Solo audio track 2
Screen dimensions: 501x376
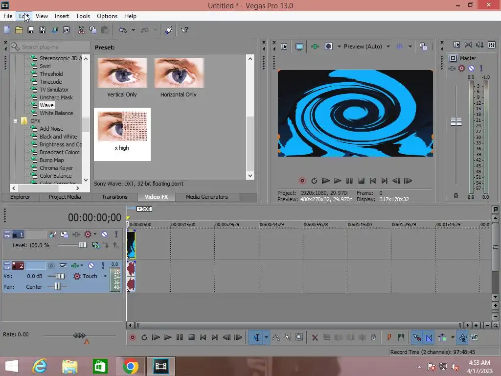103,266
